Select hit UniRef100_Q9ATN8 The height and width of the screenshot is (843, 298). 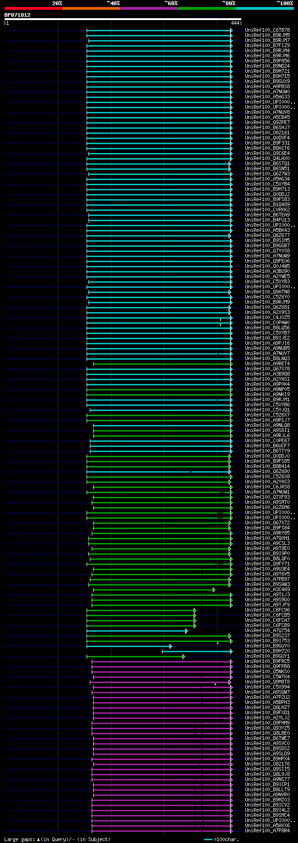click(267, 292)
